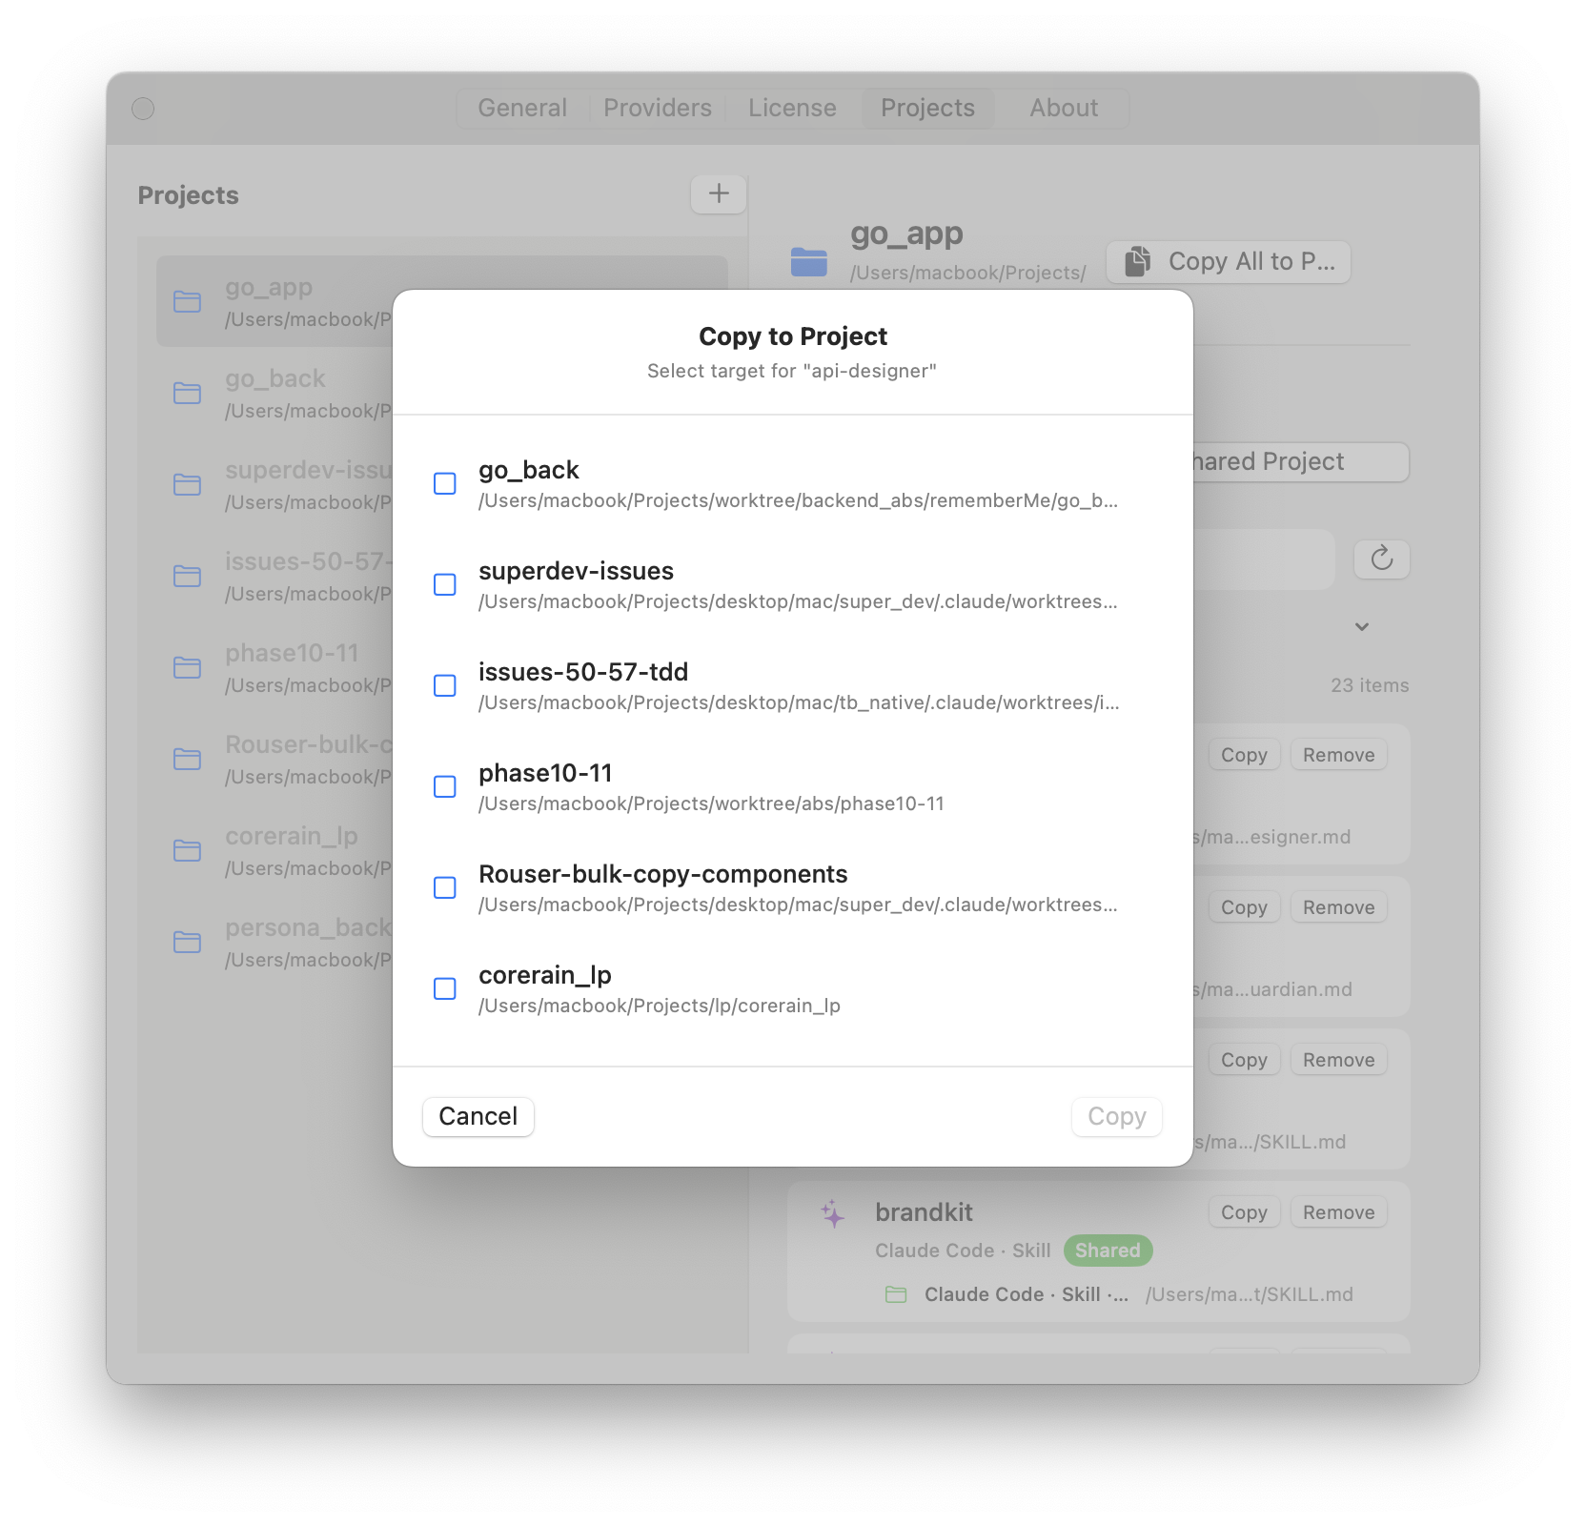1586x1525 pixels.
Task: Tick the issues-50-57-tdd checkbox
Action: (x=445, y=685)
